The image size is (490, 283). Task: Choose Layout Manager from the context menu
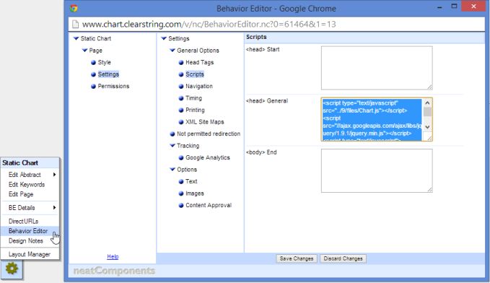click(30, 254)
